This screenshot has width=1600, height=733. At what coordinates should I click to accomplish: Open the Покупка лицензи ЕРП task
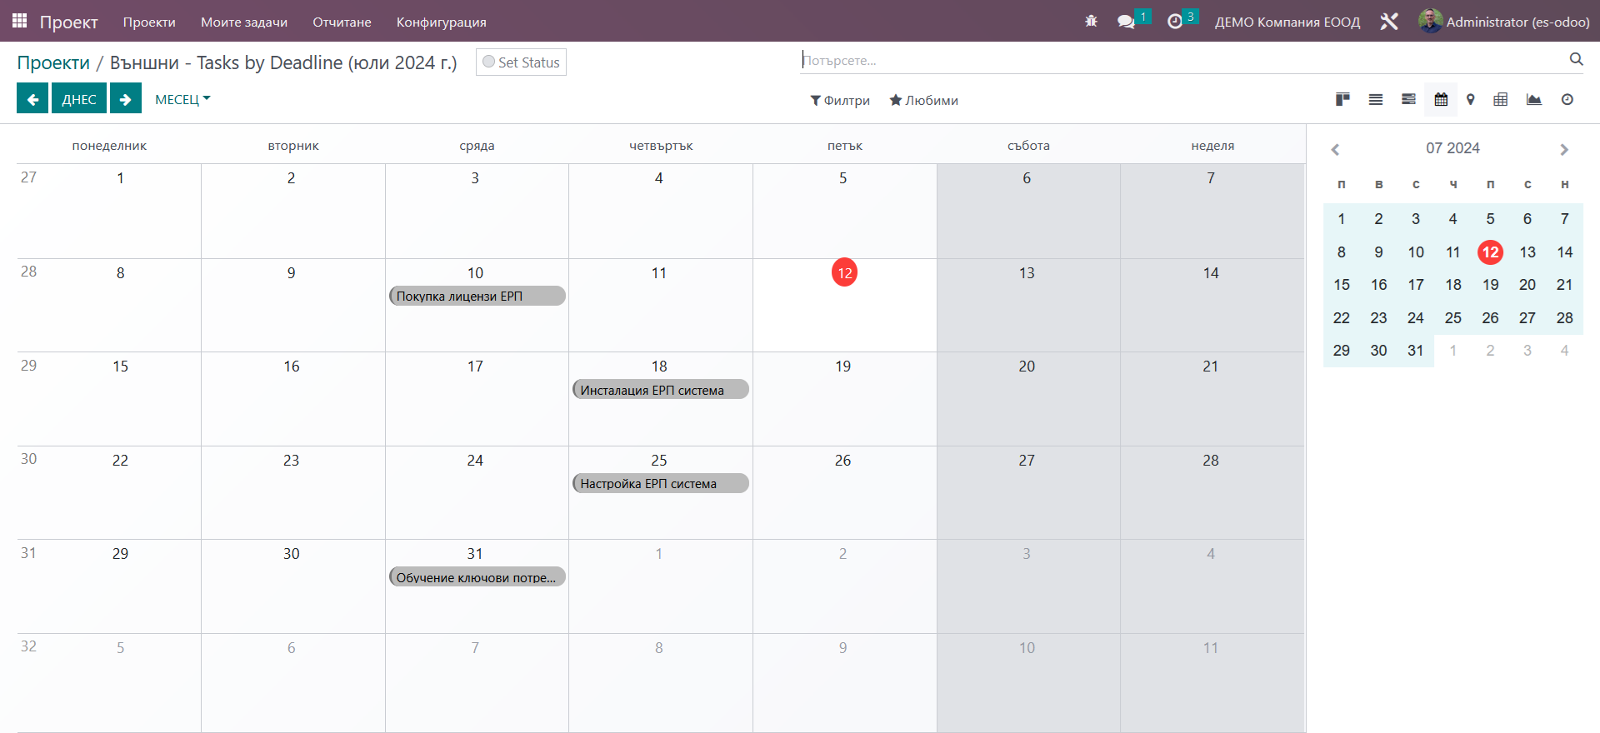pyautogui.click(x=477, y=296)
